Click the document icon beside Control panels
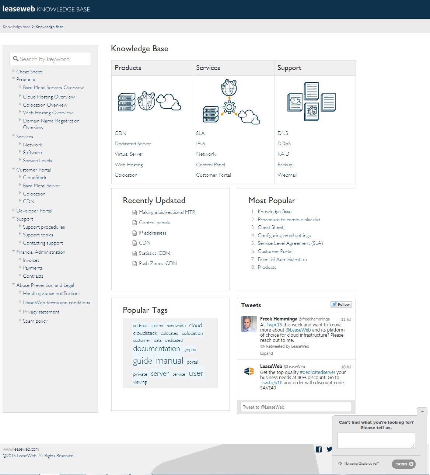 [x=135, y=223]
